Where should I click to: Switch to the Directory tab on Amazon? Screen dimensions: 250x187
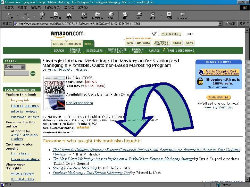[x=74, y=44]
